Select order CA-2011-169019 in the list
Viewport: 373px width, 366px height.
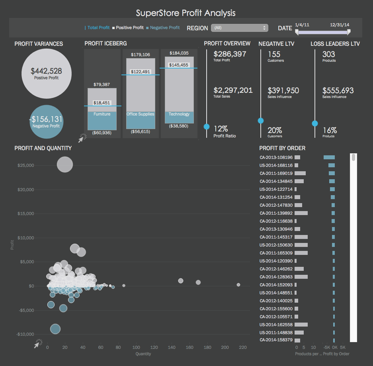click(276, 173)
